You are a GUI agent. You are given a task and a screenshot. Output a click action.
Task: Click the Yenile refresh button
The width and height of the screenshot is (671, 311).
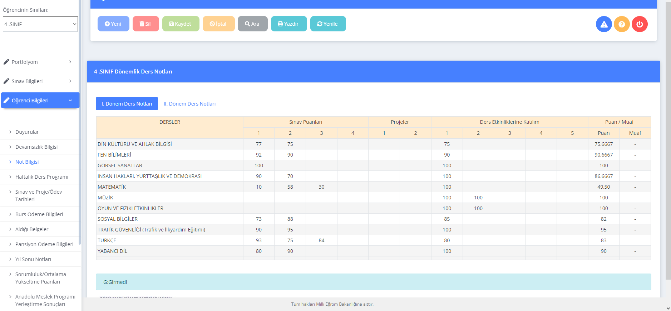point(328,24)
